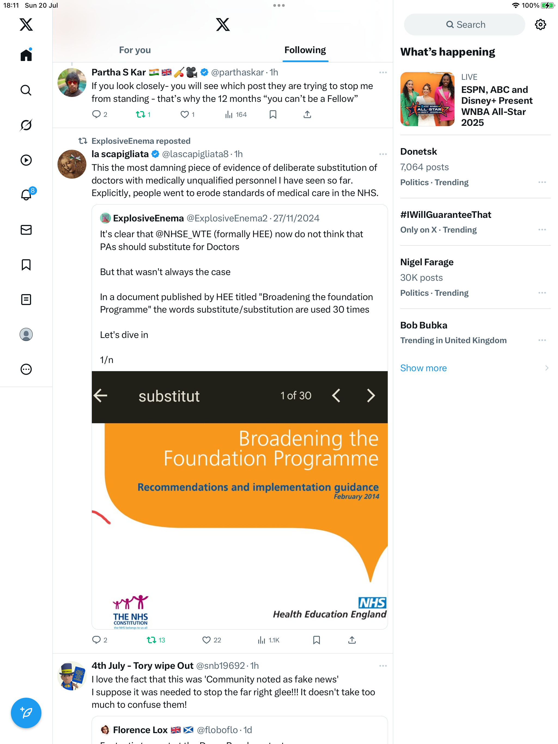Open Lists icon in the sidebar
Image resolution: width=558 pixels, height=744 pixels.
26,299
